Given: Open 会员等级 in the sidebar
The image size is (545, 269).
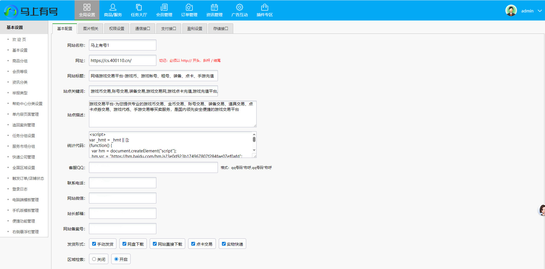Looking at the screenshot, I should pyautogui.click(x=20, y=72).
